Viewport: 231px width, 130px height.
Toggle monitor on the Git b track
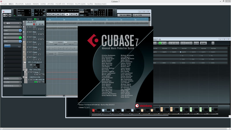pos(36,29)
